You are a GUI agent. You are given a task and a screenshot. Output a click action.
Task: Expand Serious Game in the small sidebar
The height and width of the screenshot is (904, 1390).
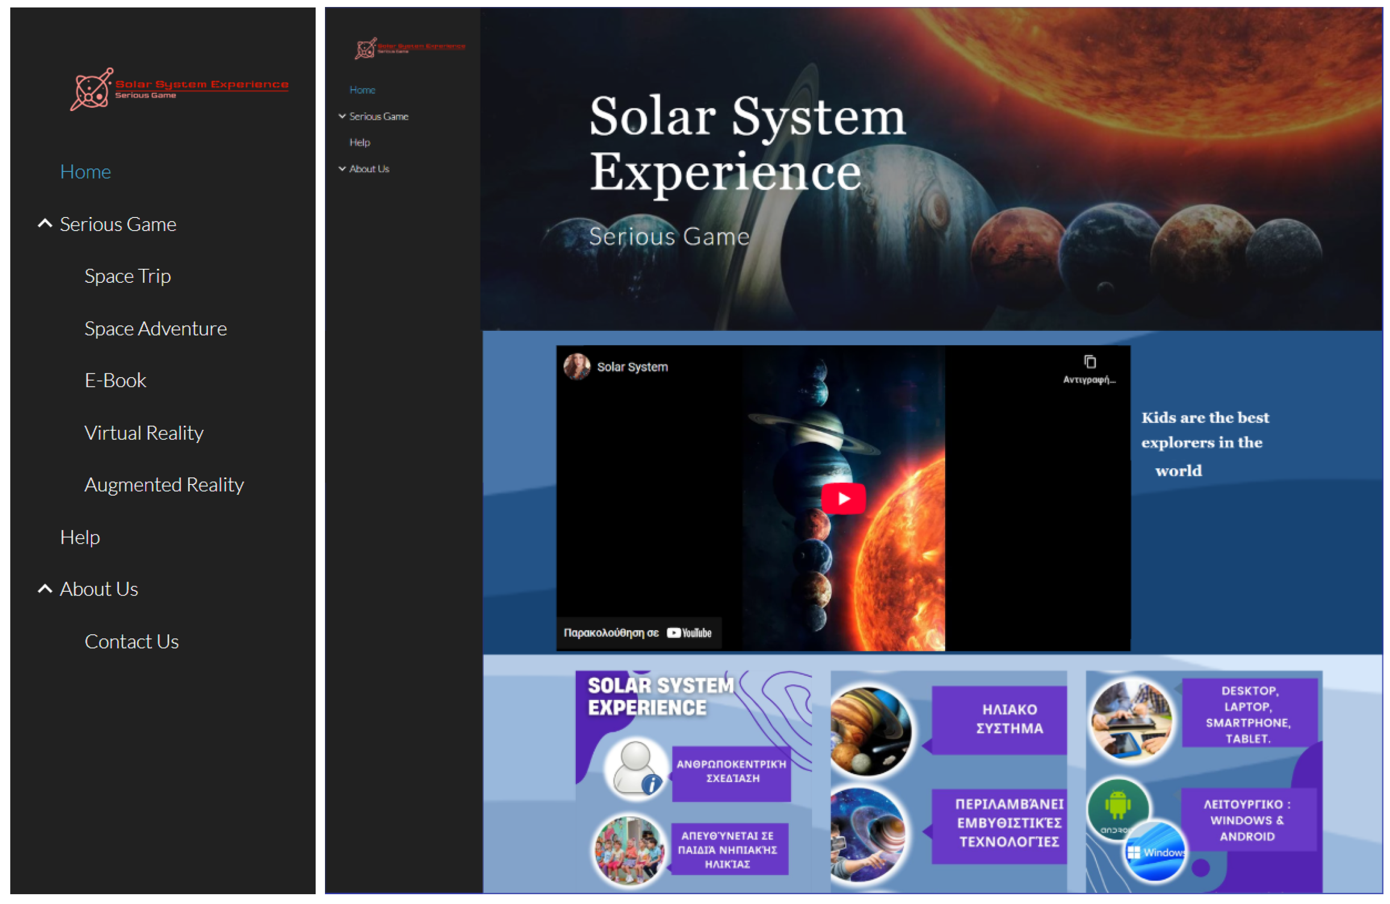[342, 117]
